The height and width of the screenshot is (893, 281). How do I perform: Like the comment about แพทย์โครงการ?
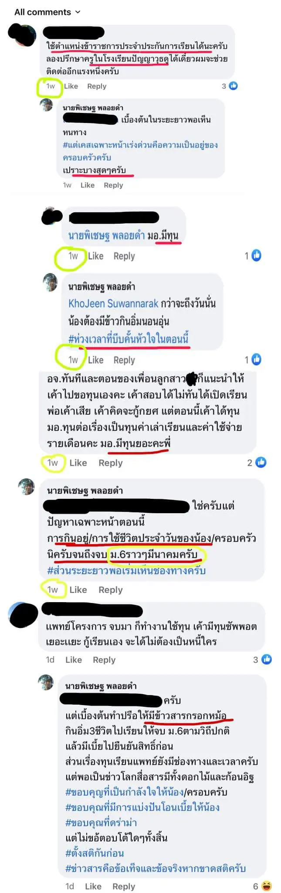pyautogui.click(x=74, y=660)
